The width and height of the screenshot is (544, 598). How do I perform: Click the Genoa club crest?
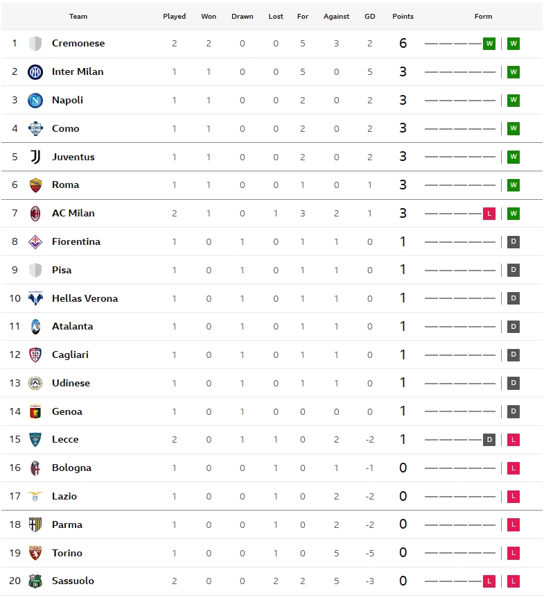click(35, 411)
